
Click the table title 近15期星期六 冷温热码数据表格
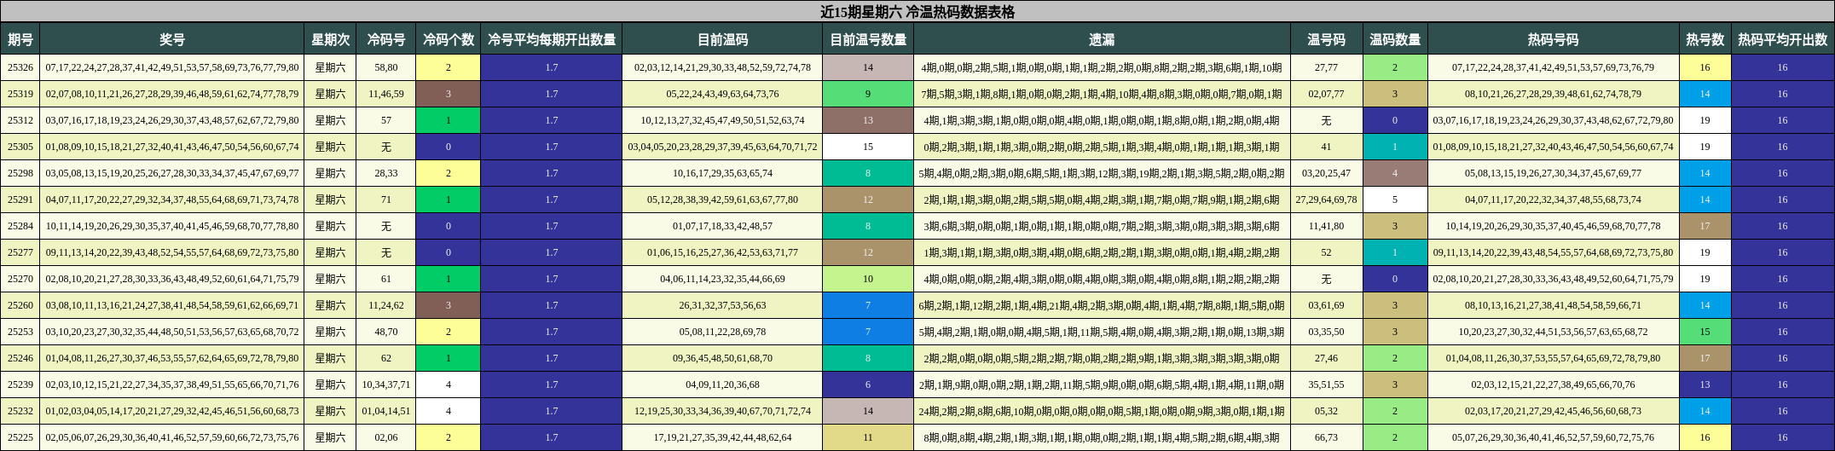coord(917,12)
